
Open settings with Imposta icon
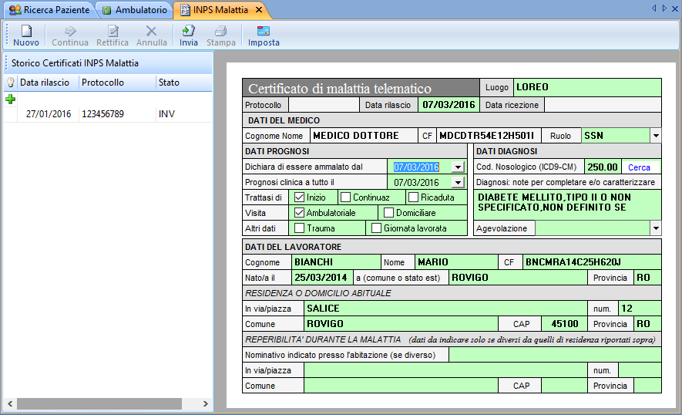click(264, 31)
